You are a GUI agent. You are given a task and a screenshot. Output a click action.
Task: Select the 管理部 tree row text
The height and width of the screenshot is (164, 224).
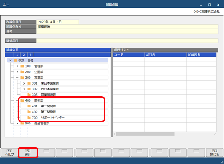[39, 66]
